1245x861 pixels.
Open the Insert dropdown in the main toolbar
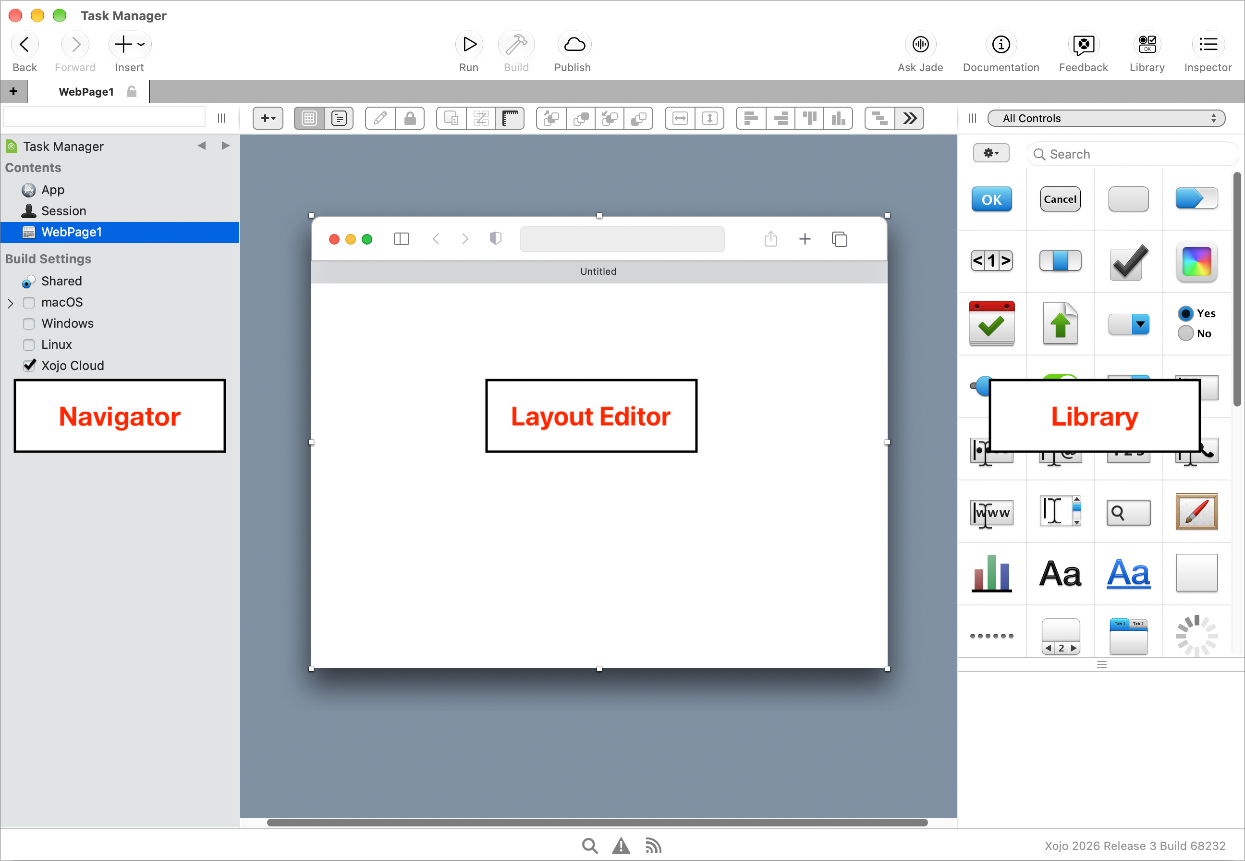coord(130,44)
